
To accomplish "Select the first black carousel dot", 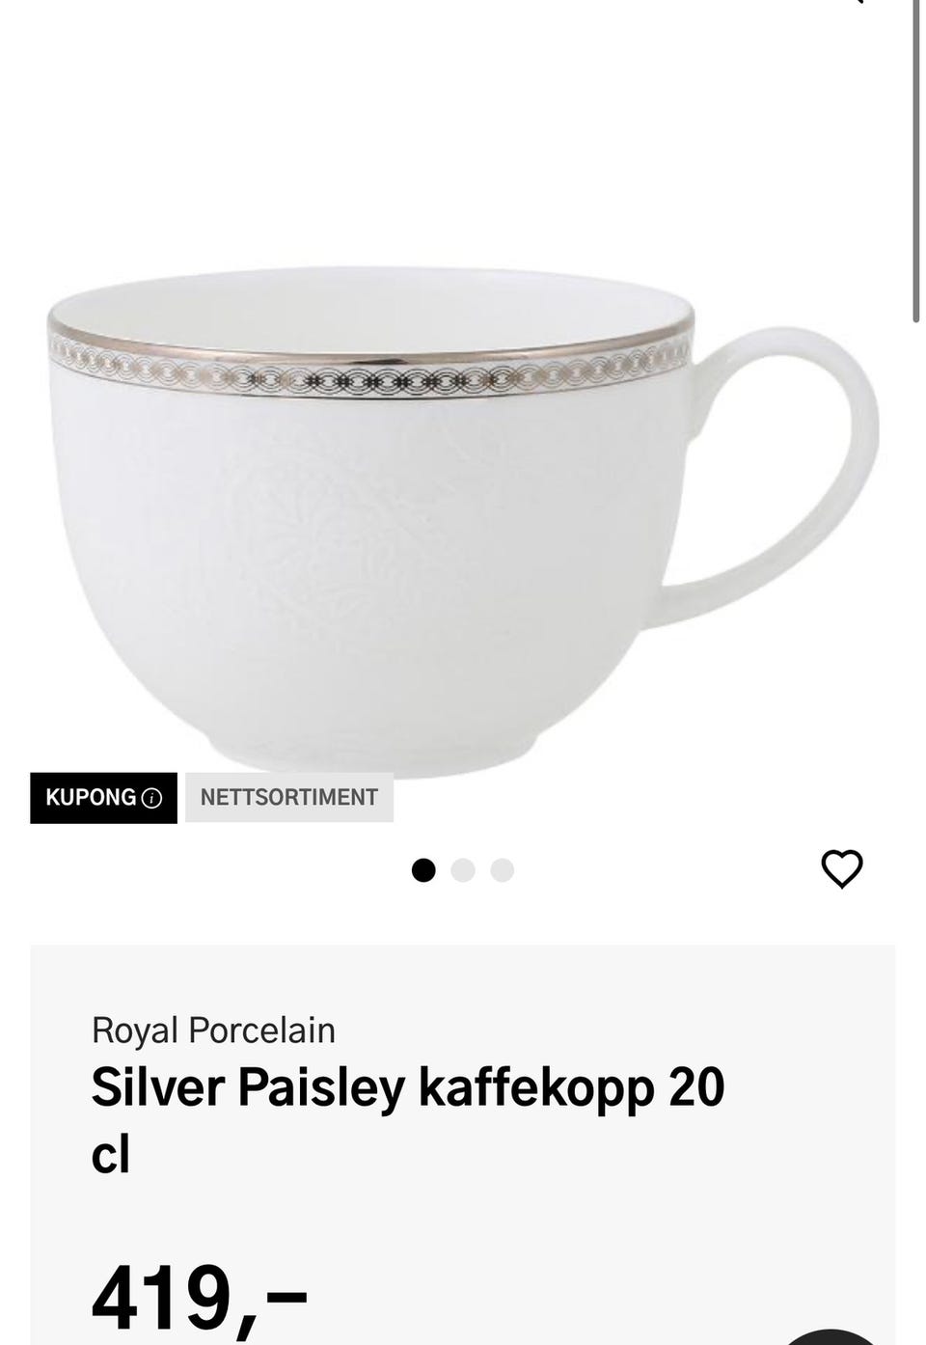I will coord(423,870).
